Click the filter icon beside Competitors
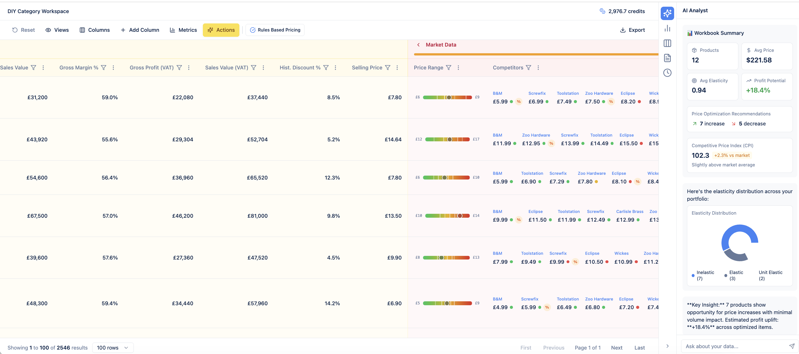Viewport: 799px width, 354px height. tap(529, 67)
